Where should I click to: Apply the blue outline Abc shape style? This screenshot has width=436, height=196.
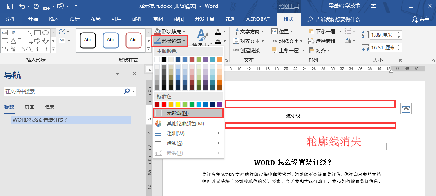111,40
